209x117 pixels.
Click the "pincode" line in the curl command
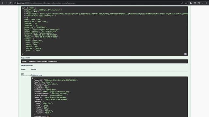point(34,48)
